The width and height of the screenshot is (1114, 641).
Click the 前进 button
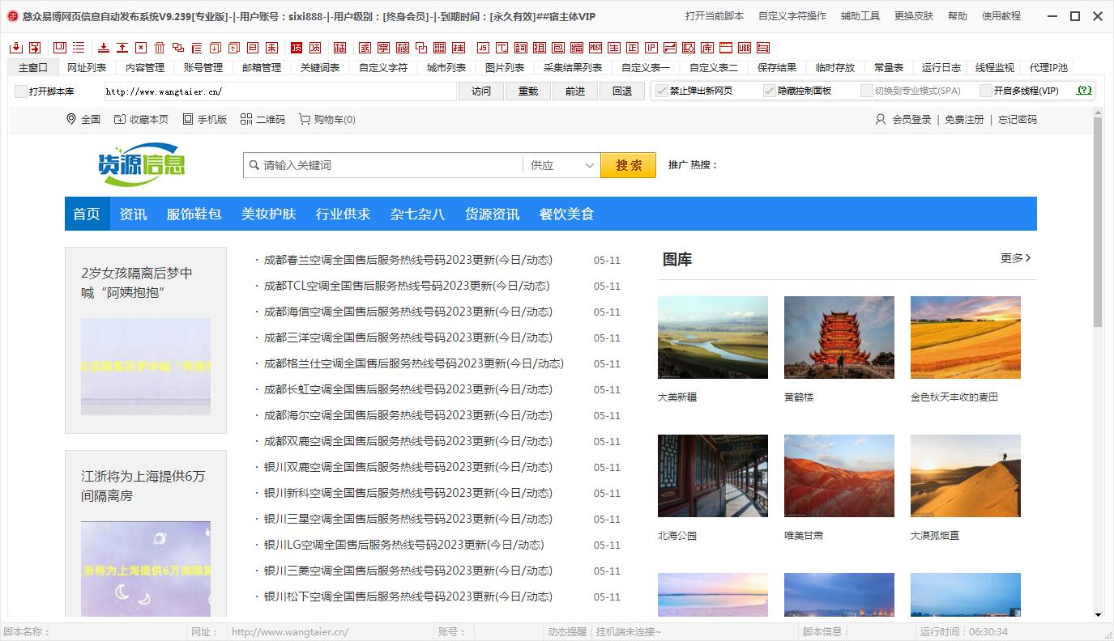pos(575,91)
